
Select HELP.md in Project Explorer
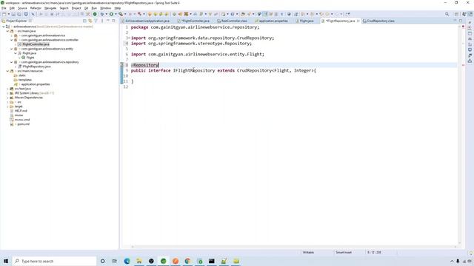21,111
